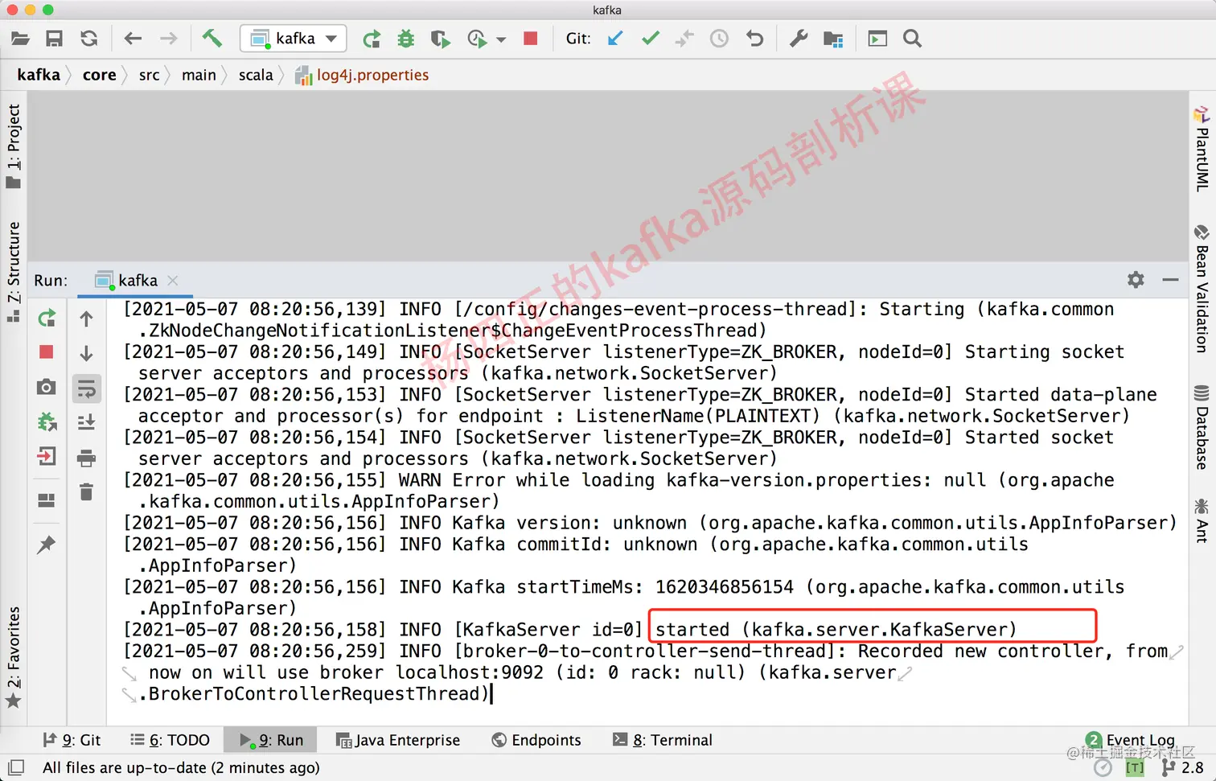Show Git history with the clock icon
Image resolution: width=1216 pixels, height=781 pixels.
point(719,39)
